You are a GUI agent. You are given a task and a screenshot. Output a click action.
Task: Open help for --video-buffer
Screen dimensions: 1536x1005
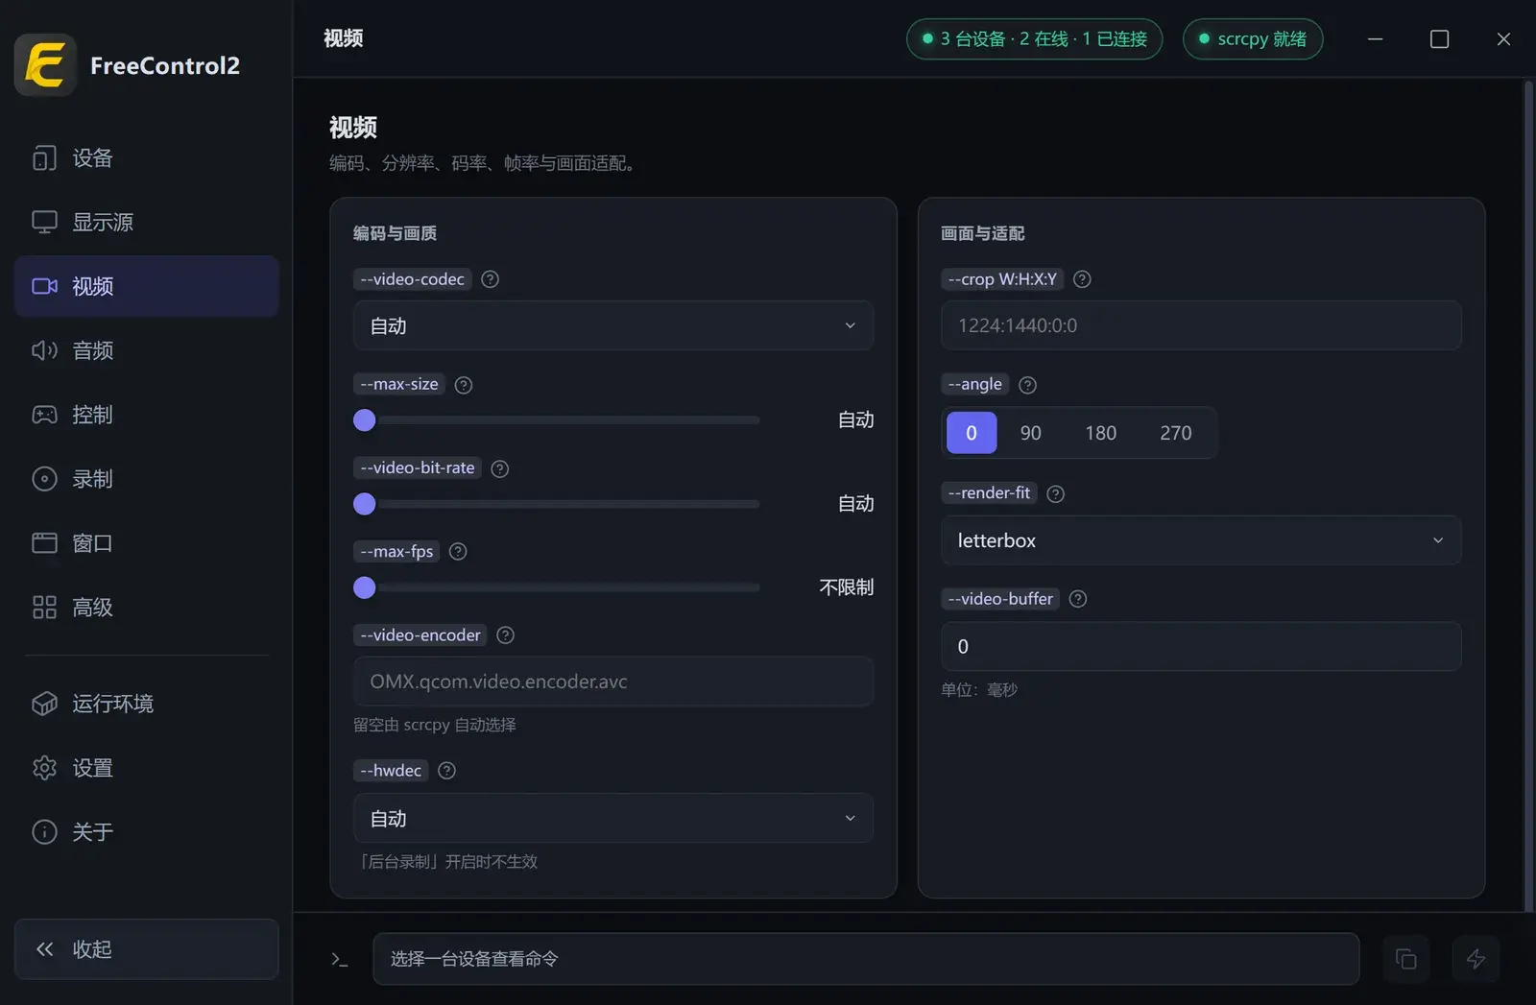tap(1078, 599)
